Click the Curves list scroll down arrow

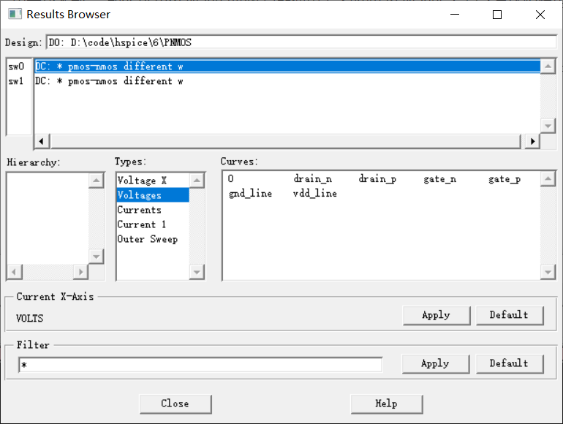[548, 272]
